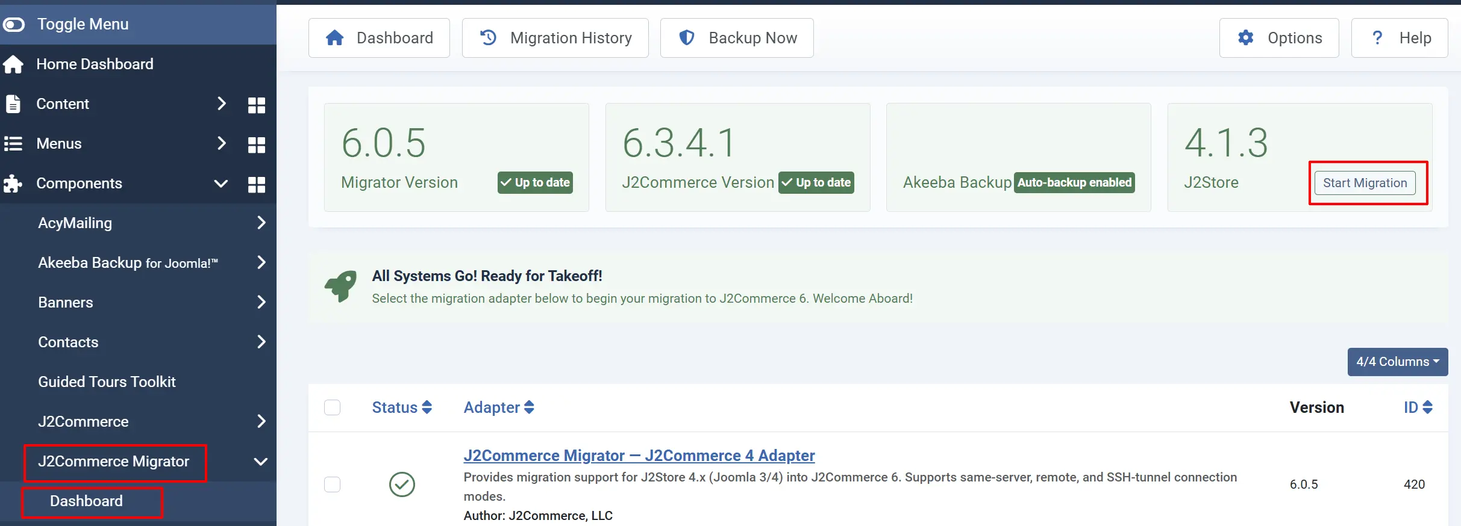
Task: Click the 4.1.3 J2Store version number
Action: tap(1227, 143)
